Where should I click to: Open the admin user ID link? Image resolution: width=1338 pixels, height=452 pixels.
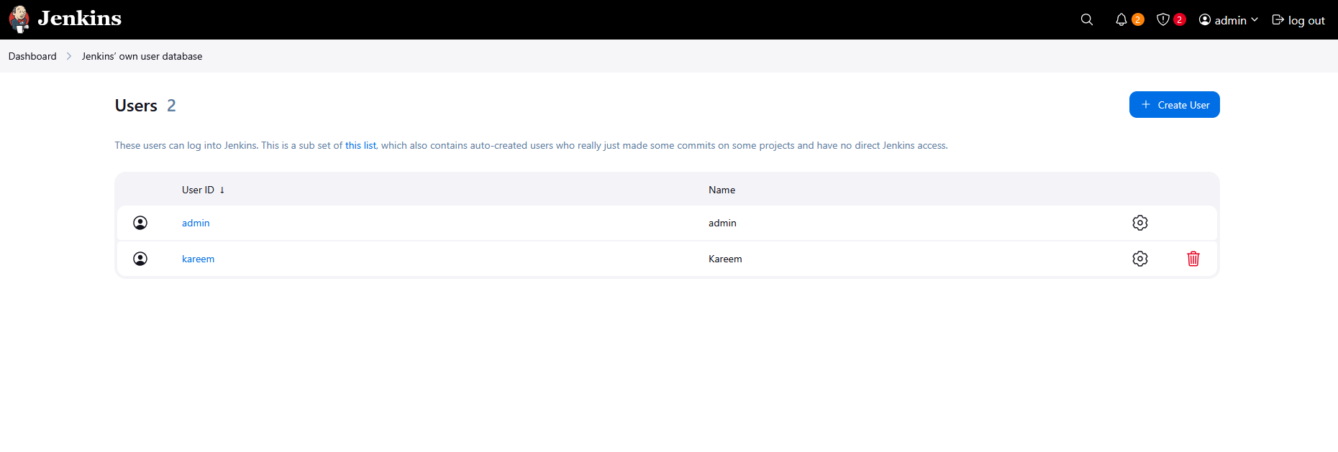196,223
